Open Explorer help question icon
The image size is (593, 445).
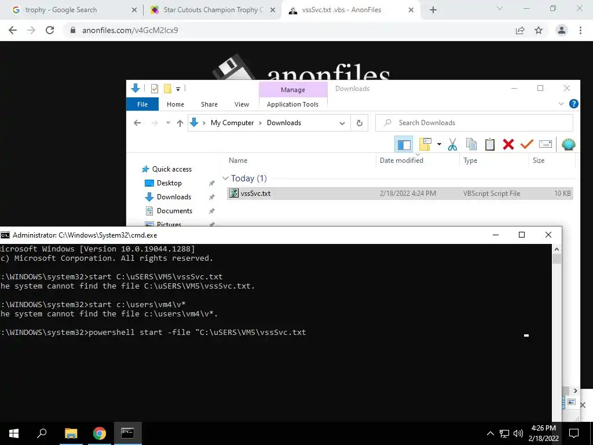tap(573, 104)
